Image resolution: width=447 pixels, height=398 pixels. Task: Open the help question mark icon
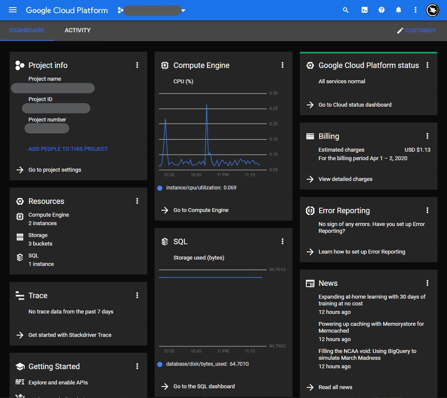[382, 10]
